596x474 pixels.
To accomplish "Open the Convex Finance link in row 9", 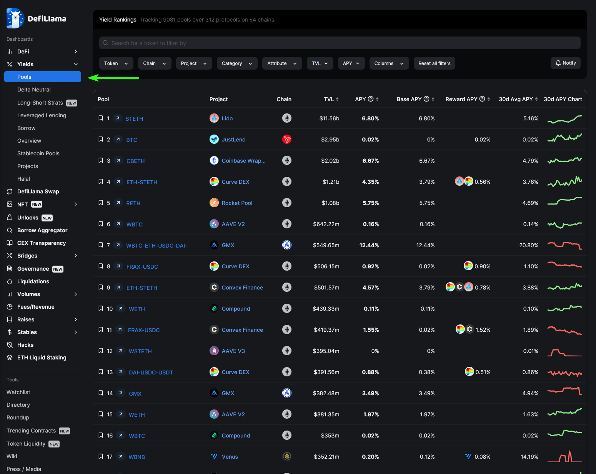I will 242,288.
